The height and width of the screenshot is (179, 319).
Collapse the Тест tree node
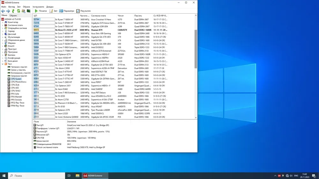click(x=3, y=64)
